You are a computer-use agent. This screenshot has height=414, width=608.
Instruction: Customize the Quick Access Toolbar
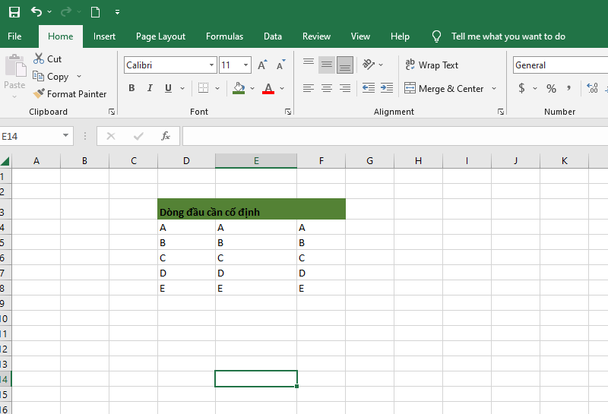pyautogui.click(x=117, y=12)
